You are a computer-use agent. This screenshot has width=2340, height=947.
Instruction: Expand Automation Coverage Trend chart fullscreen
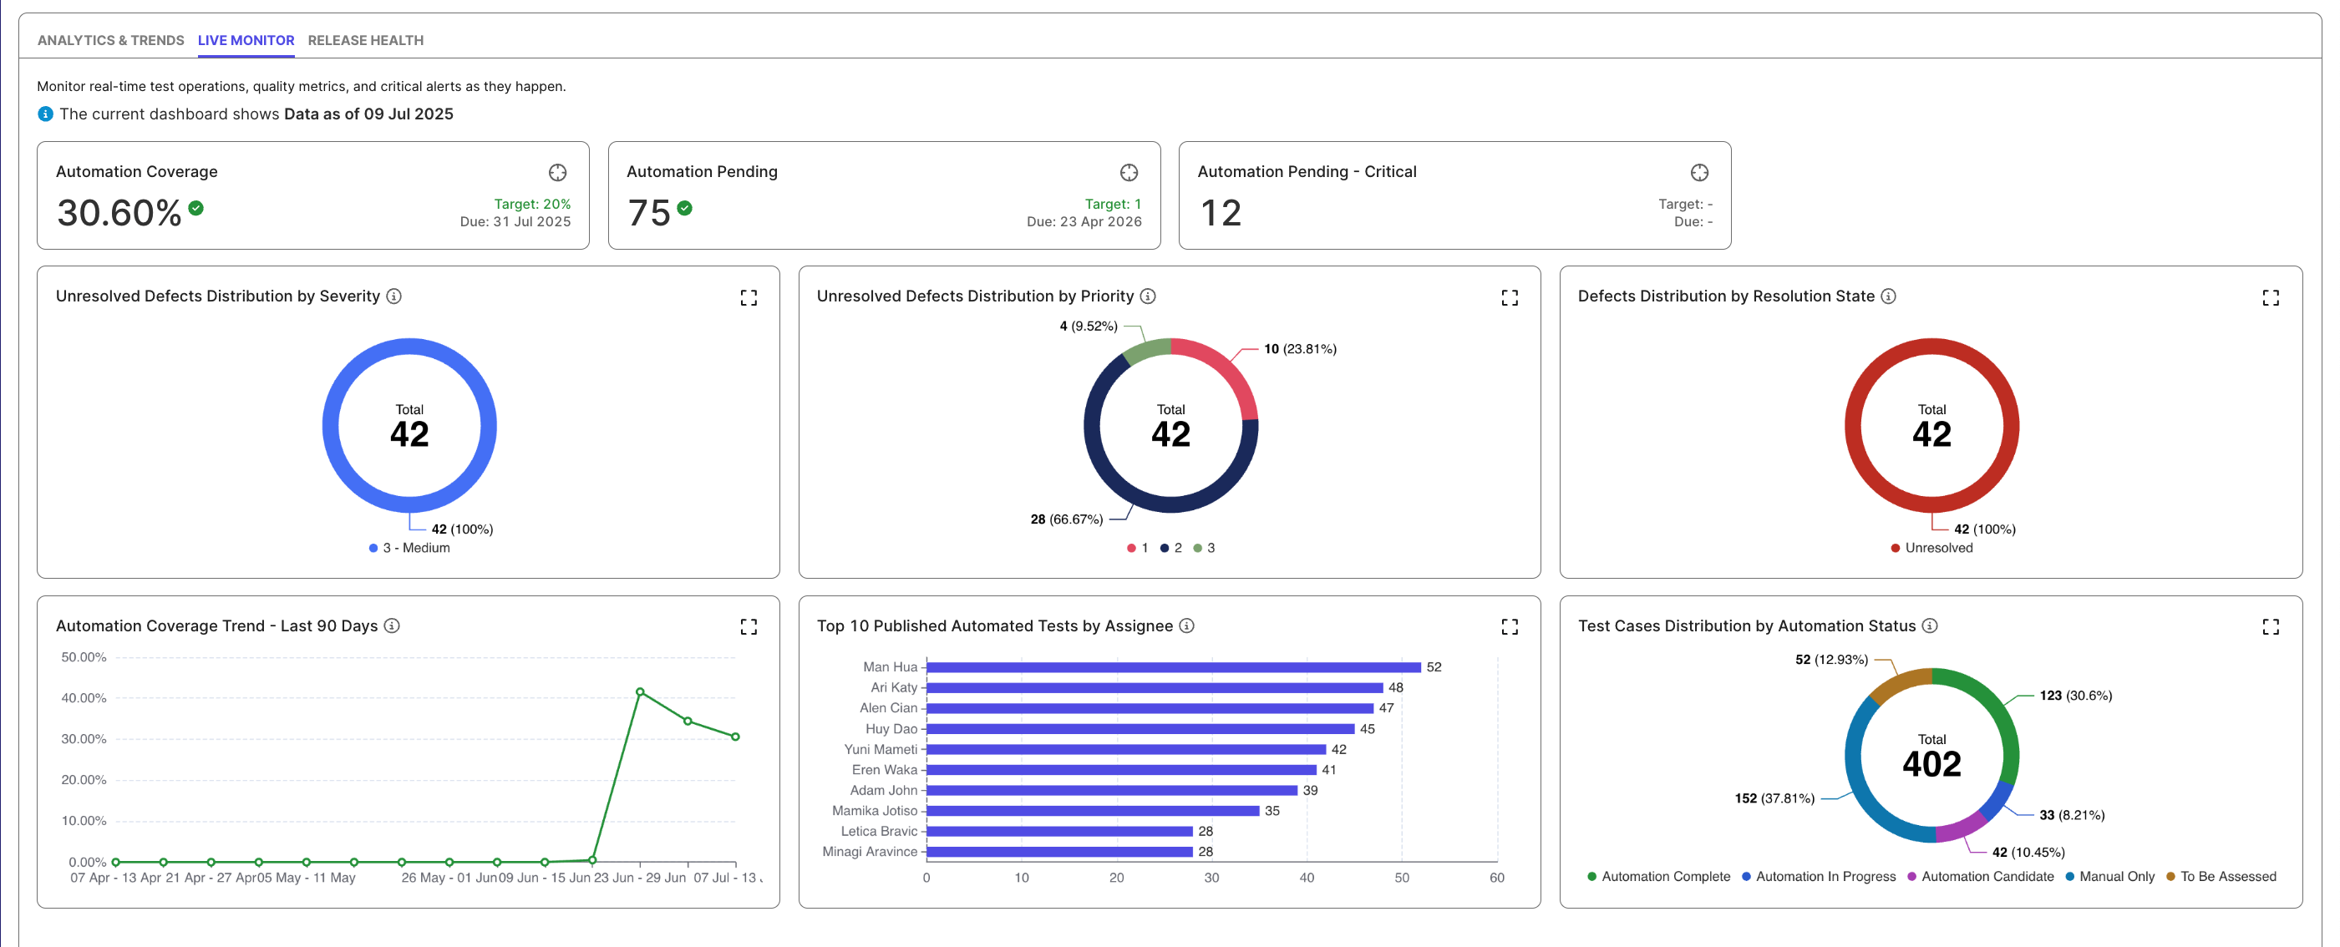click(748, 626)
